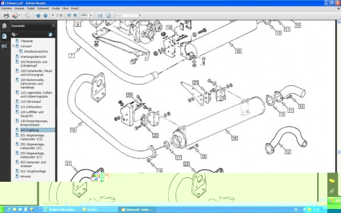
Task: Open the Urejanje menu
Action: [x=19, y=9]
